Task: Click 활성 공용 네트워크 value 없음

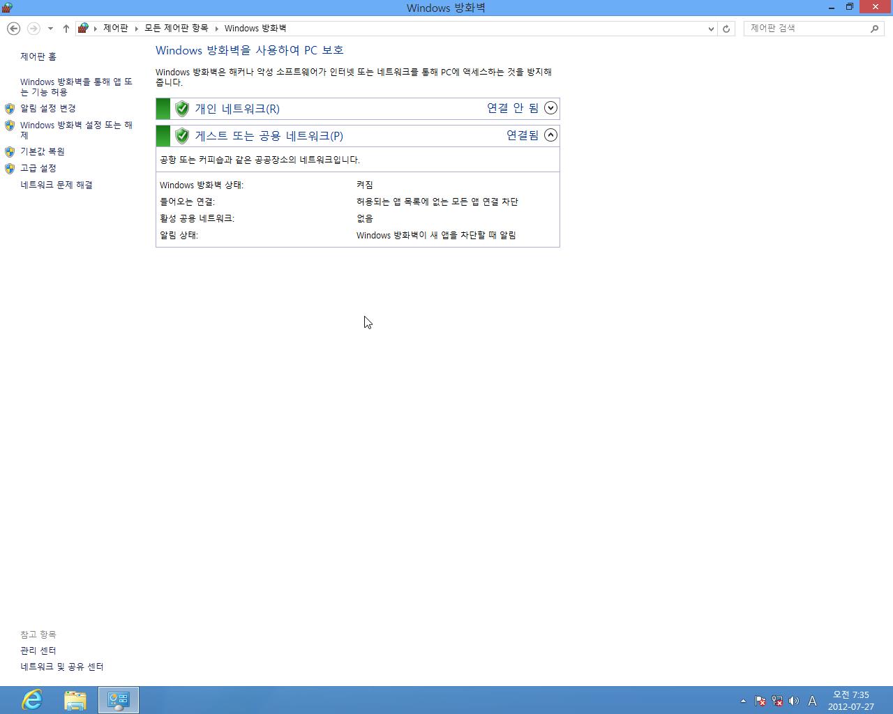Action: 365,218
